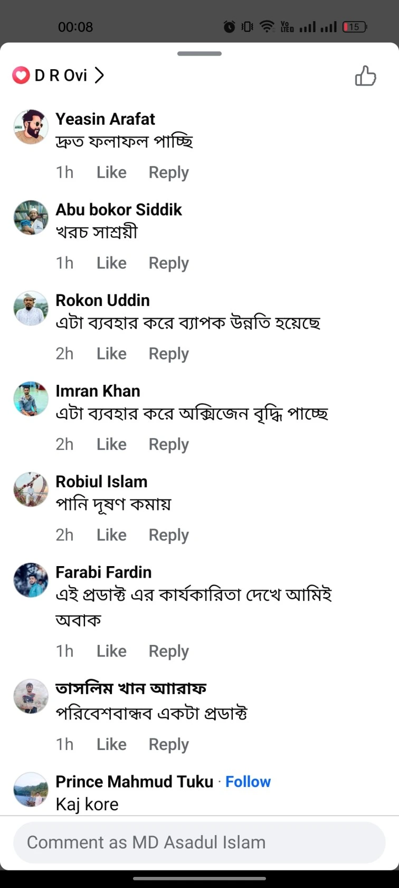Screen dimensions: 399x888
Task: Like Farabi Fardin's comment
Action: point(111,651)
